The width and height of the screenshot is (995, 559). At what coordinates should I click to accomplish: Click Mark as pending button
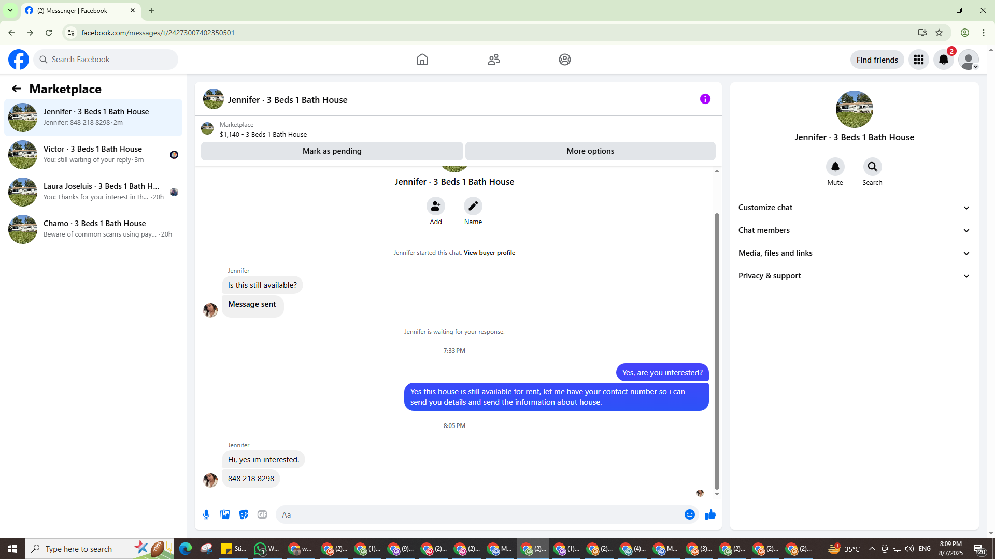point(332,151)
